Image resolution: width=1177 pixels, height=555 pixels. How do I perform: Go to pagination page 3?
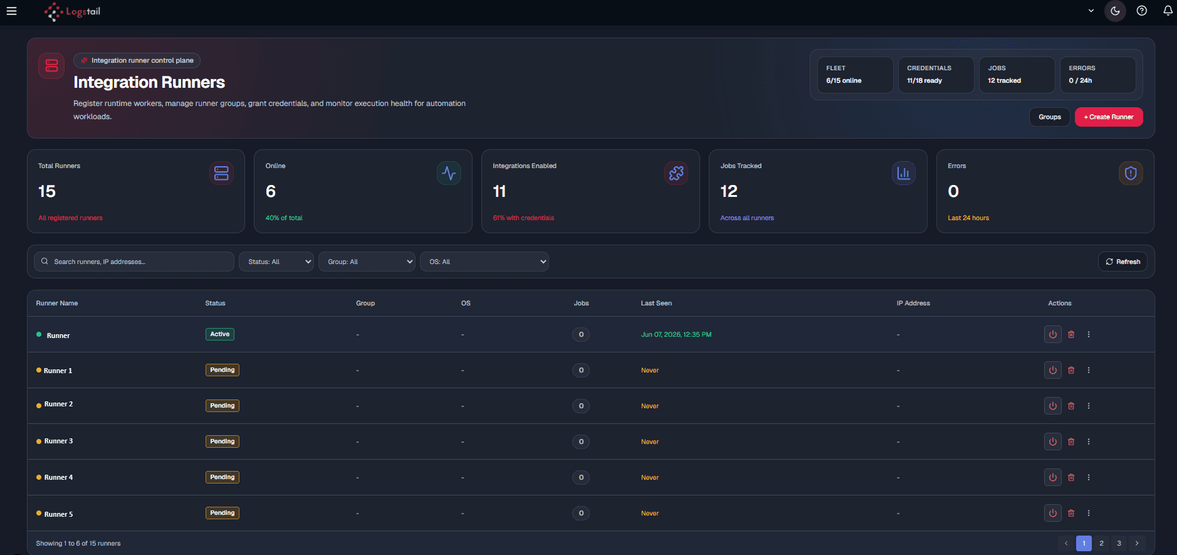(1119, 543)
